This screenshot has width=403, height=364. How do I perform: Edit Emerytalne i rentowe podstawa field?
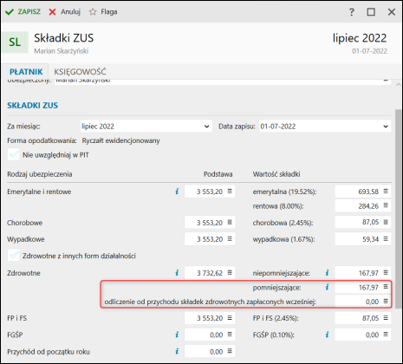(210, 192)
